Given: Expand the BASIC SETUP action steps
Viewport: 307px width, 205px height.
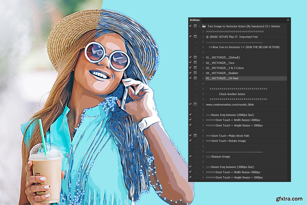Looking at the screenshot, I should (x=203, y=37).
